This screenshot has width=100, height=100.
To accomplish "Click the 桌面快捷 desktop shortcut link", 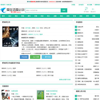I will coord(97,5).
